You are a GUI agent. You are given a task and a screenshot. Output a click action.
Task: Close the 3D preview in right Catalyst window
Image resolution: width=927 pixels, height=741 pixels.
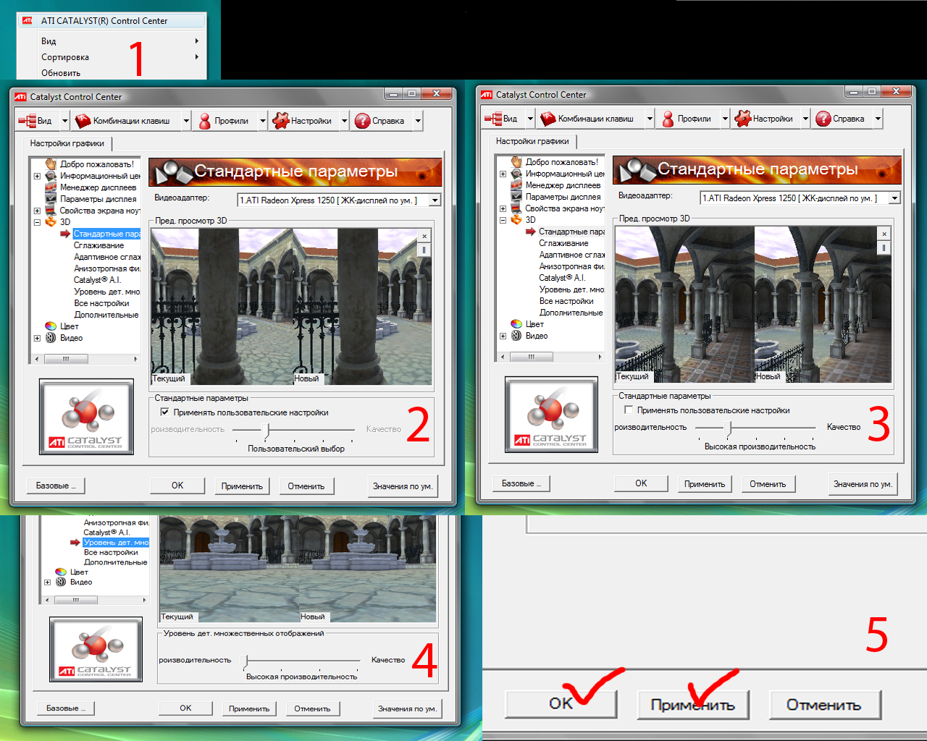[x=884, y=234]
